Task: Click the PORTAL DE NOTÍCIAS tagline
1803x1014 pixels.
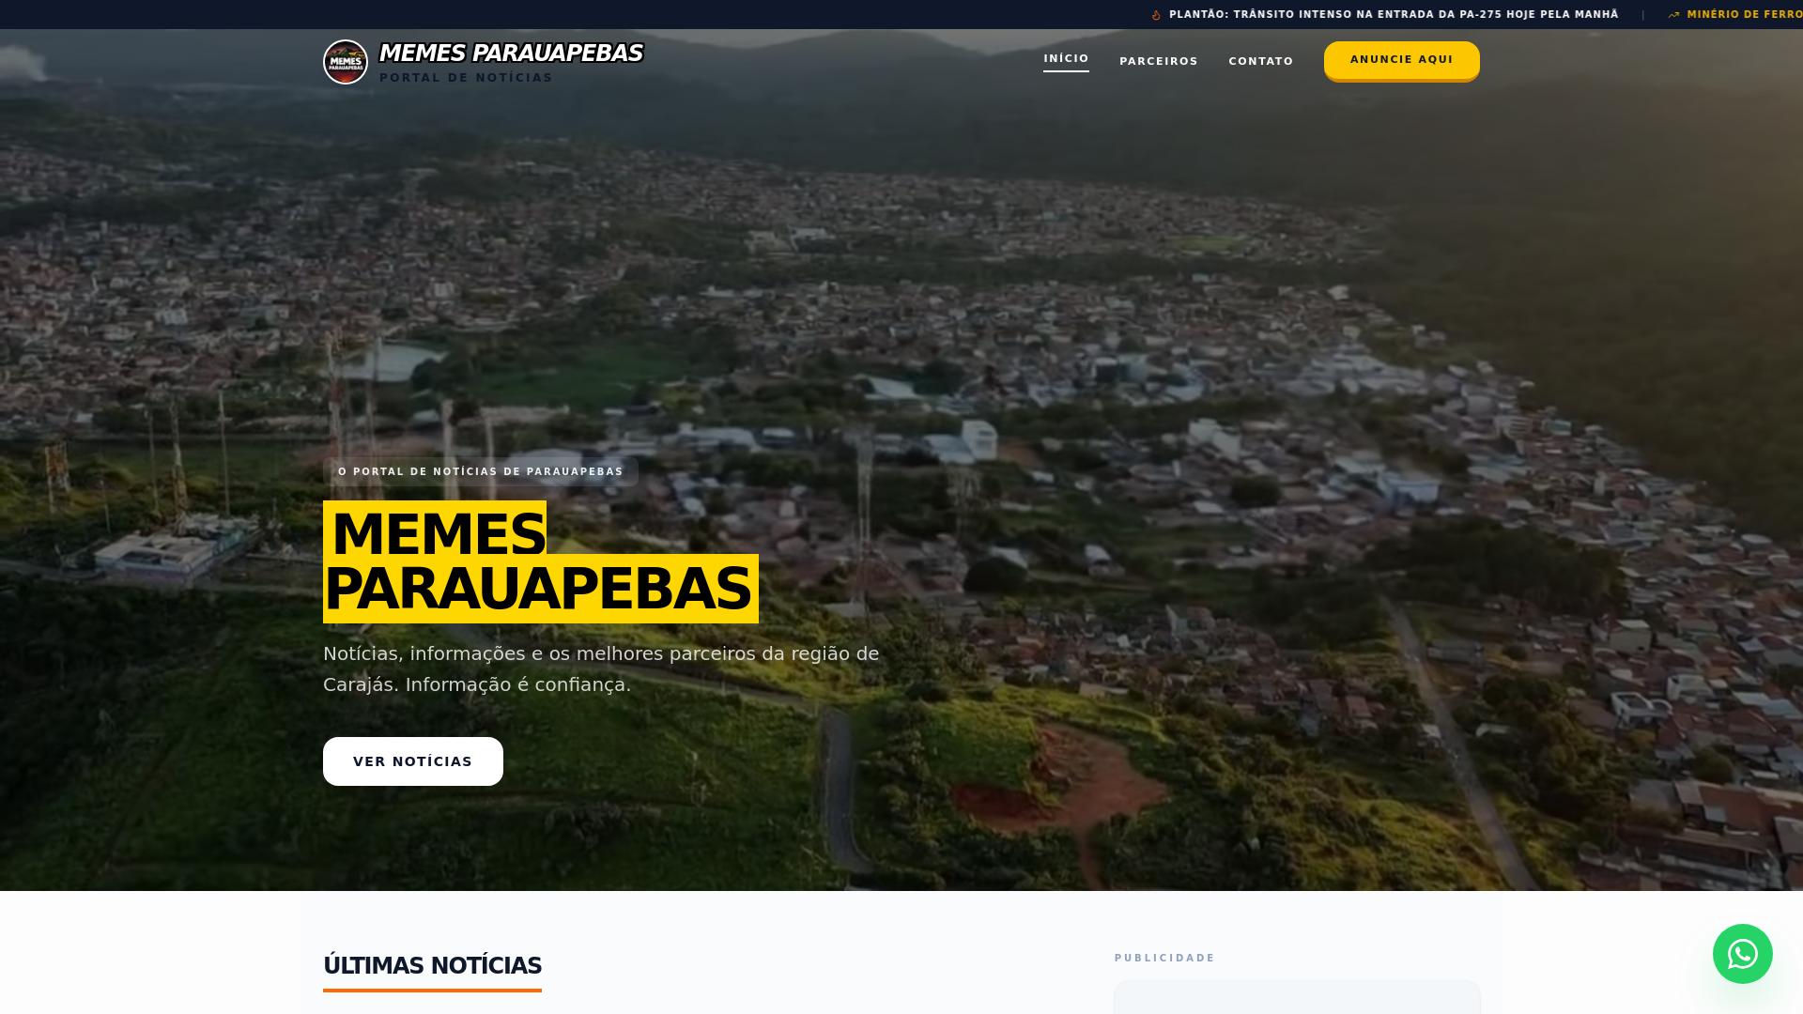Action: (x=466, y=78)
